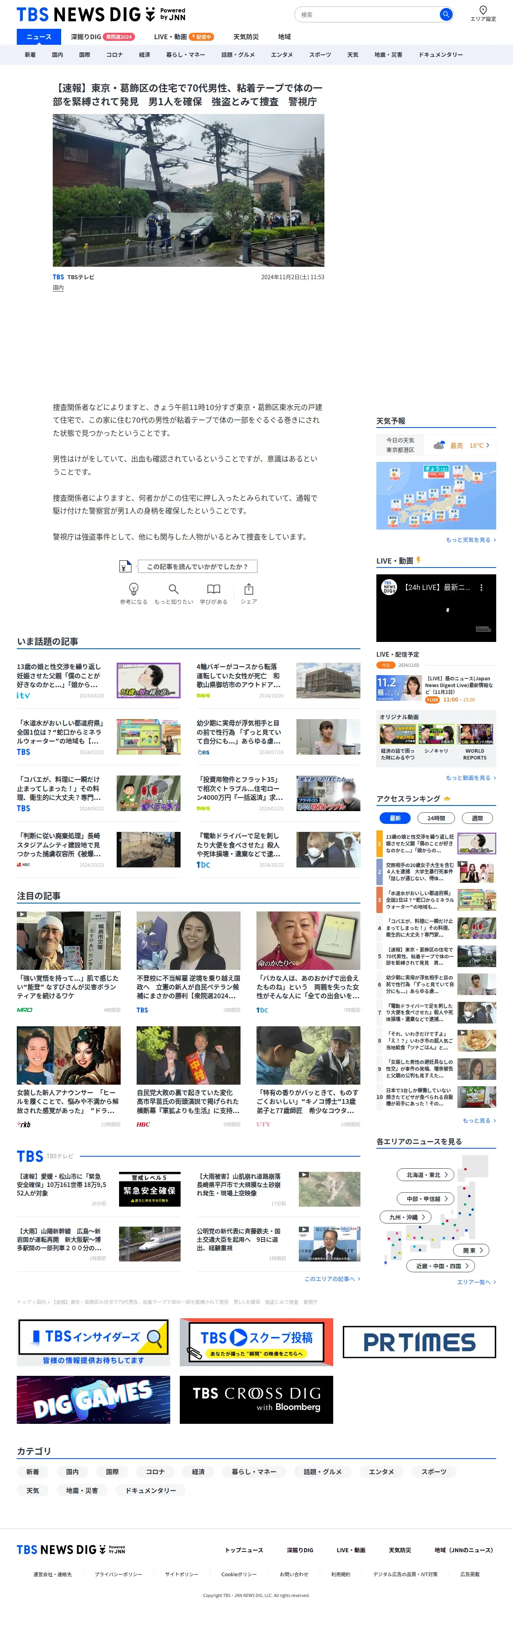Select the 最新 ranking filter

395,818
